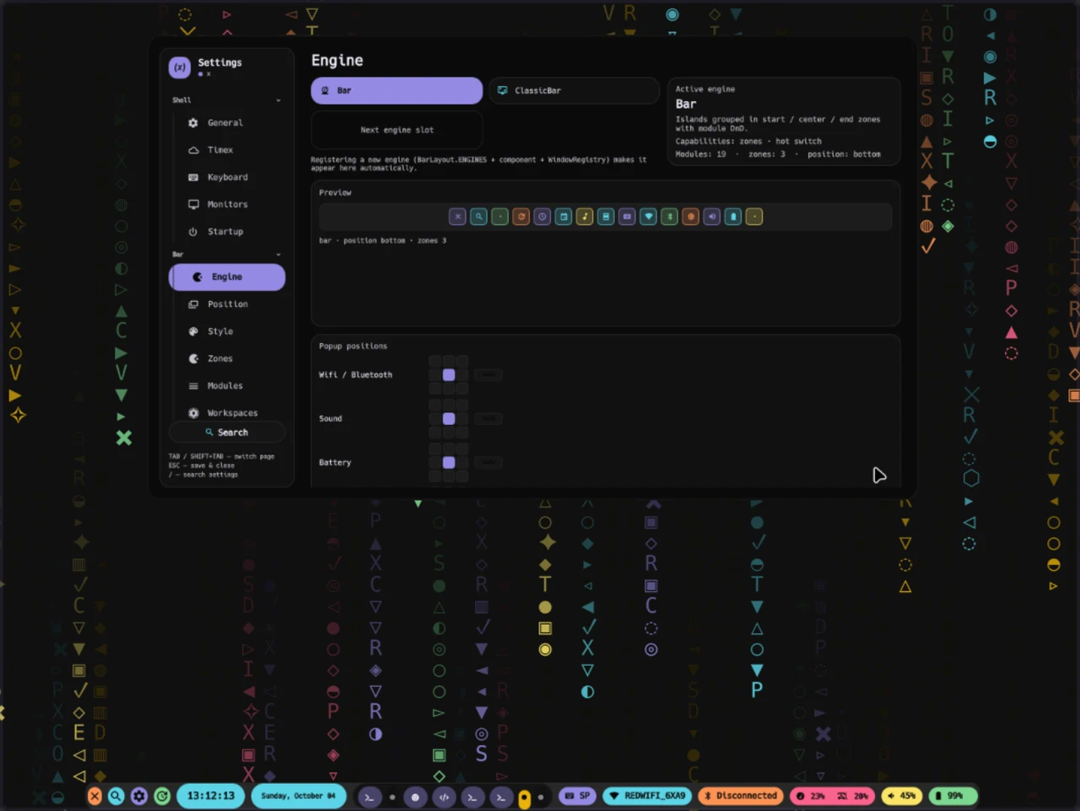
Task: Click the close X icon in preview bar
Action: (457, 217)
